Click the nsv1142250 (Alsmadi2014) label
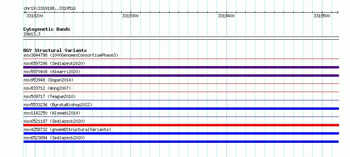The width and height of the screenshot is (350, 157). (52, 113)
